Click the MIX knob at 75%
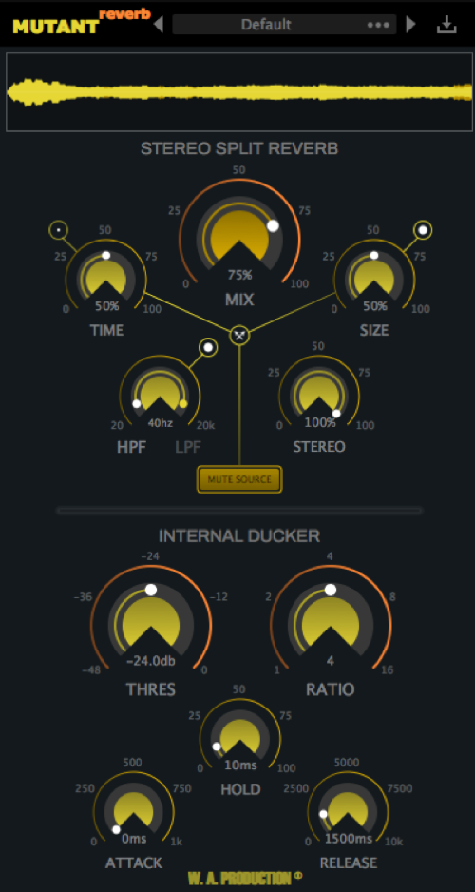 pyautogui.click(x=239, y=239)
